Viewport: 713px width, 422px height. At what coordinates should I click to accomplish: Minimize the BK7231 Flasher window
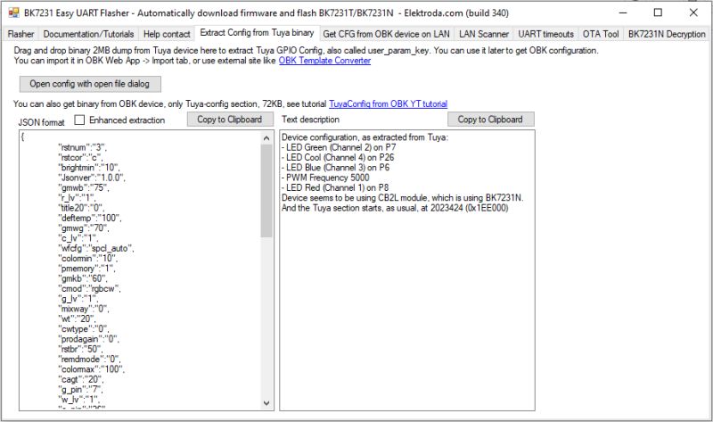[623, 12]
